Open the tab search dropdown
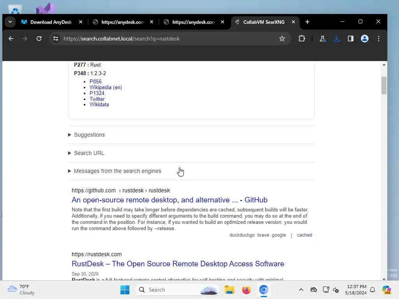 (10, 22)
